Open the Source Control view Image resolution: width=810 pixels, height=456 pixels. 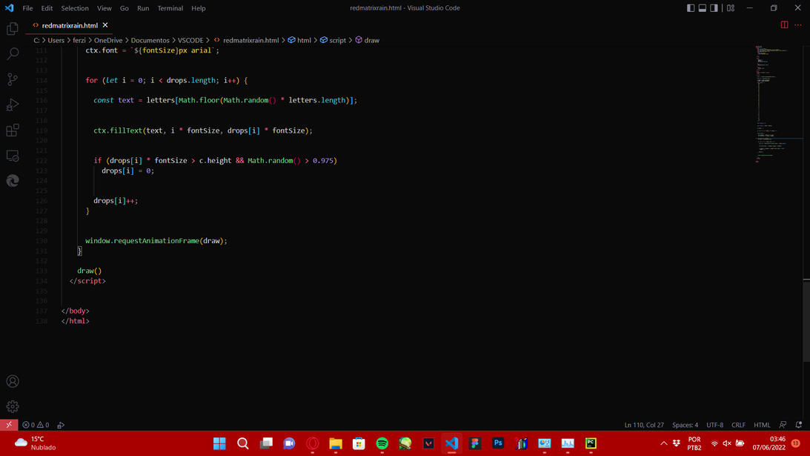point(13,79)
